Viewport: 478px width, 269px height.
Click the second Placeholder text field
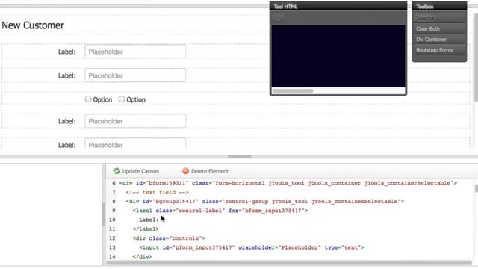(135, 75)
